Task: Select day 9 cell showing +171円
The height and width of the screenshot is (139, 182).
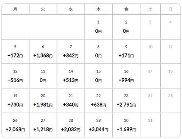Action: [126, 52]
